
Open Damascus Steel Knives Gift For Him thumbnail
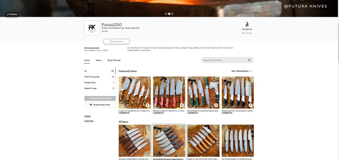169,92
